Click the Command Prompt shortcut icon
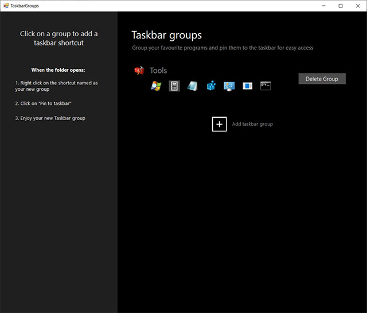The height and width of the screenshot is (313, 367). pyautogui.click(x=265, y=86)
